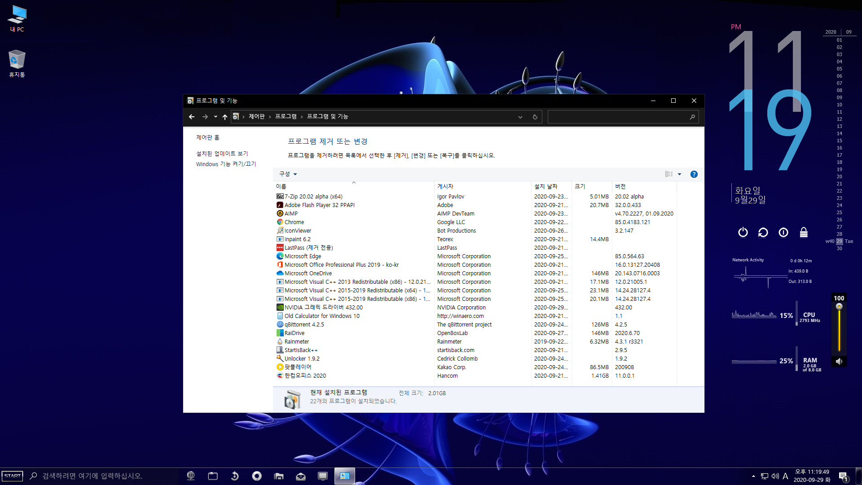Toggle the input language A indicator

click(x=785, y=476)
